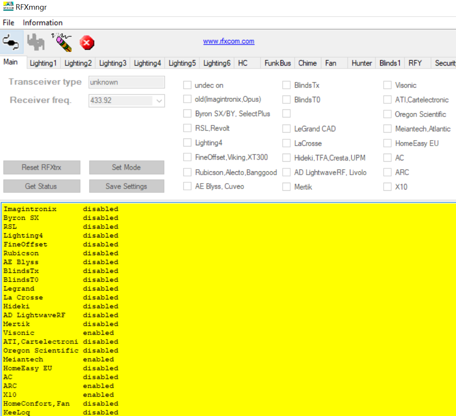
Task: Switch to the Blinds1 tab
Action: pos(390,63)
